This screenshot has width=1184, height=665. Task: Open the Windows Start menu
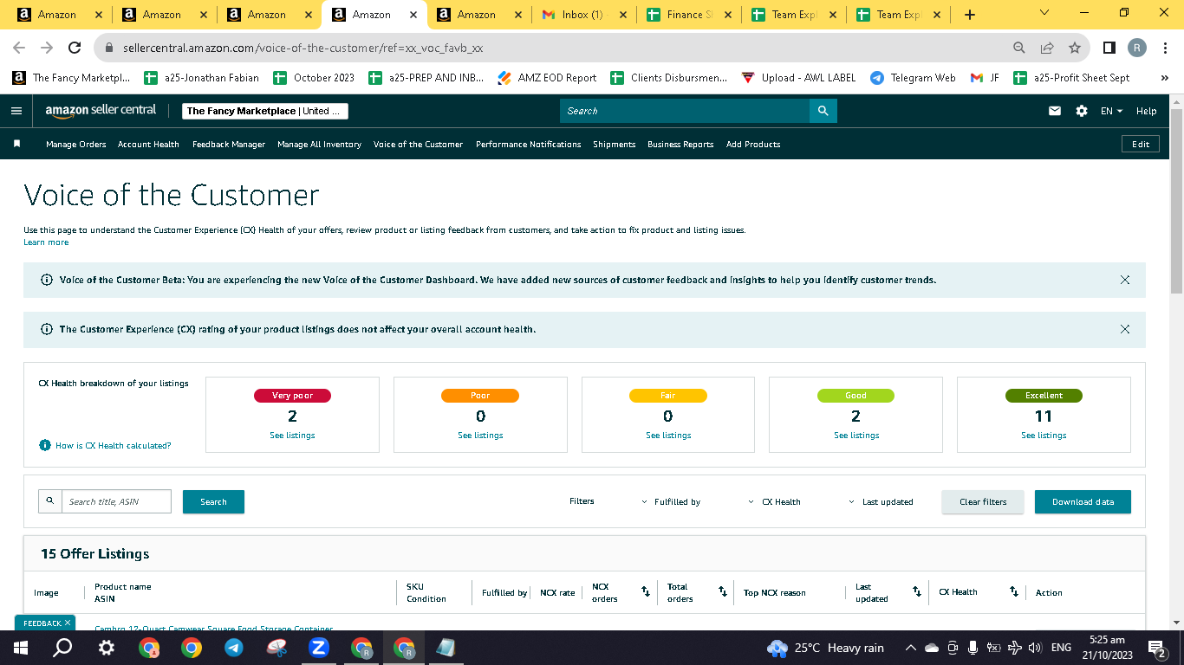pos(21,648)
